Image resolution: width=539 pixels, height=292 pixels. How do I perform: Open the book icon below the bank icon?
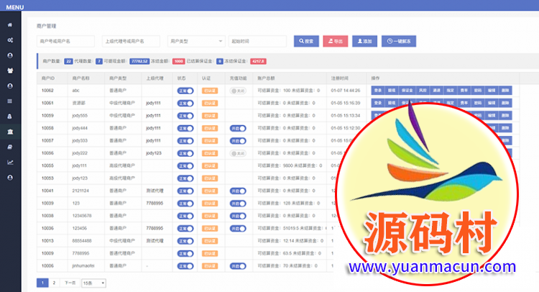(10, 147)
